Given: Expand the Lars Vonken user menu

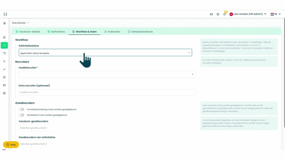Looking at the screenshot, I should coord(265,14).
